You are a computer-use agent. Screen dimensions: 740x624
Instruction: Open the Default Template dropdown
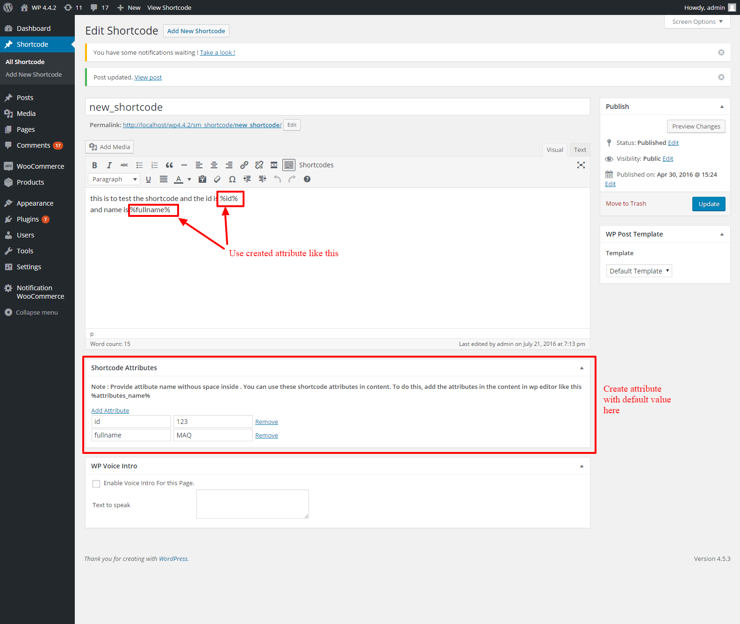[x=639, y=271]
